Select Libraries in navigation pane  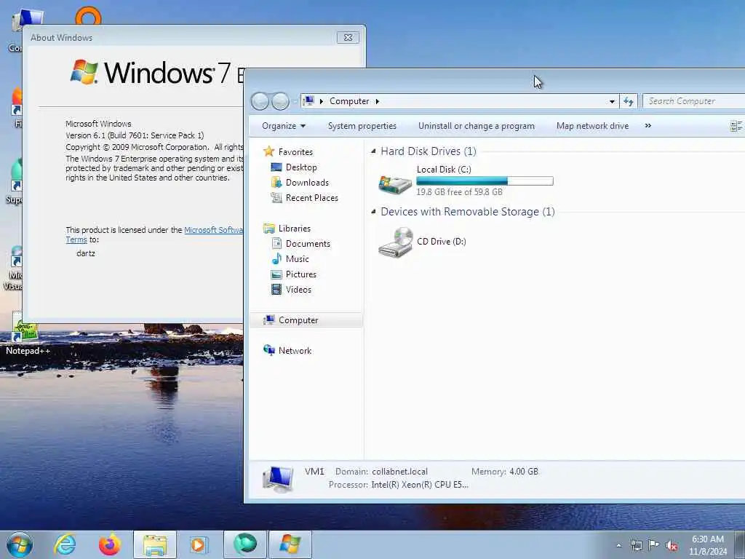coord(294,229)
